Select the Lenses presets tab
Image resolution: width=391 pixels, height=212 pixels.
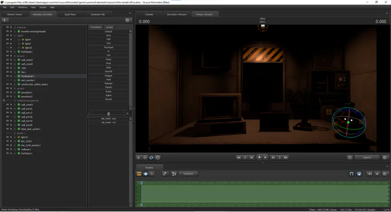(x=109, y=27)
